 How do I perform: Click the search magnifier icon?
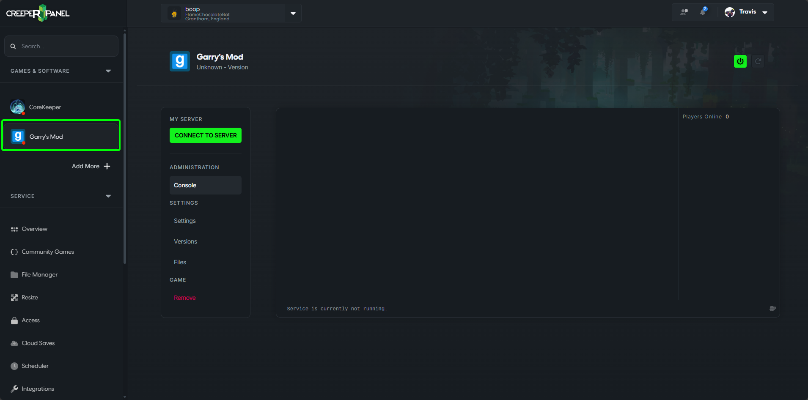pos(13,46)
